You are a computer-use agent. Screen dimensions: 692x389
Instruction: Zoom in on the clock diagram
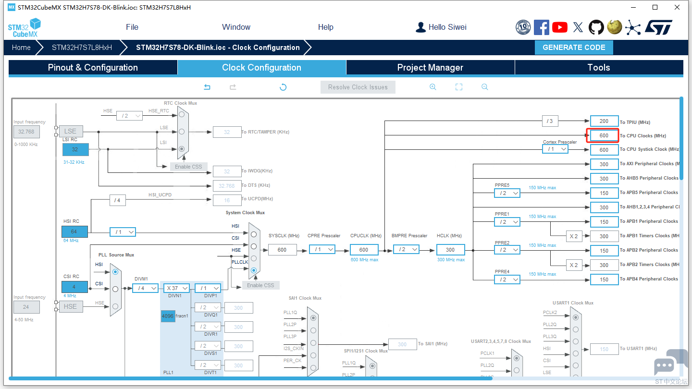[433, 87]
